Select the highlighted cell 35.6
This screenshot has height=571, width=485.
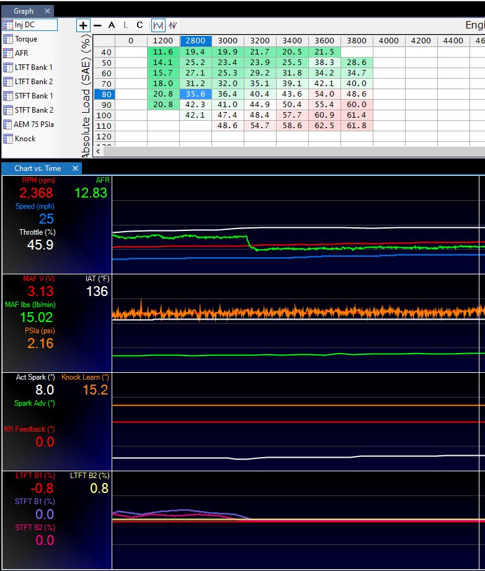point(195,94)
